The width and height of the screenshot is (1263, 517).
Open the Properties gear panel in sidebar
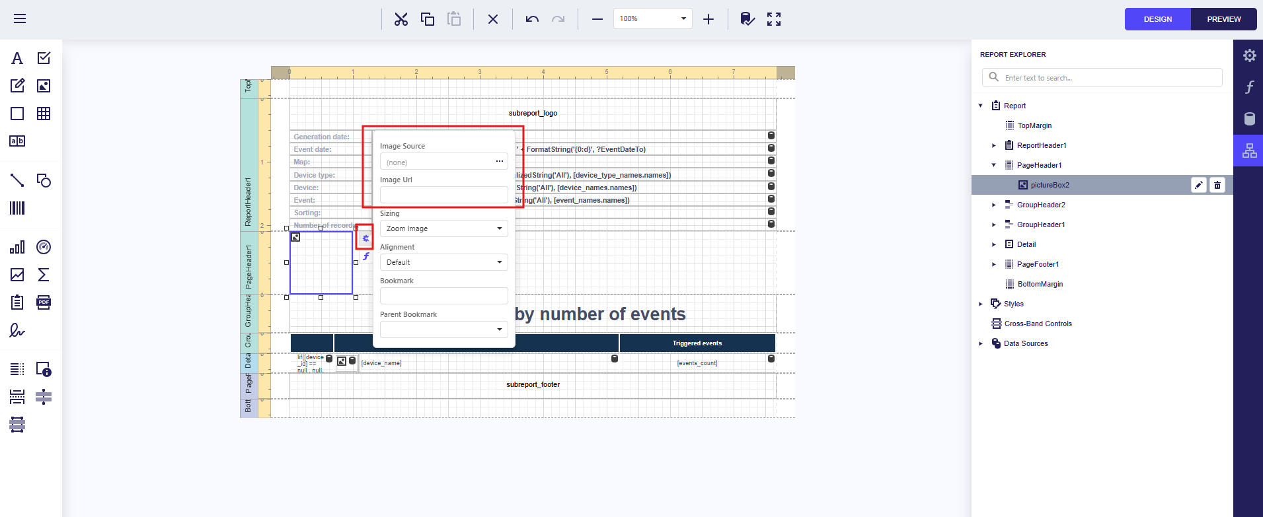(x=1249, y=55)
